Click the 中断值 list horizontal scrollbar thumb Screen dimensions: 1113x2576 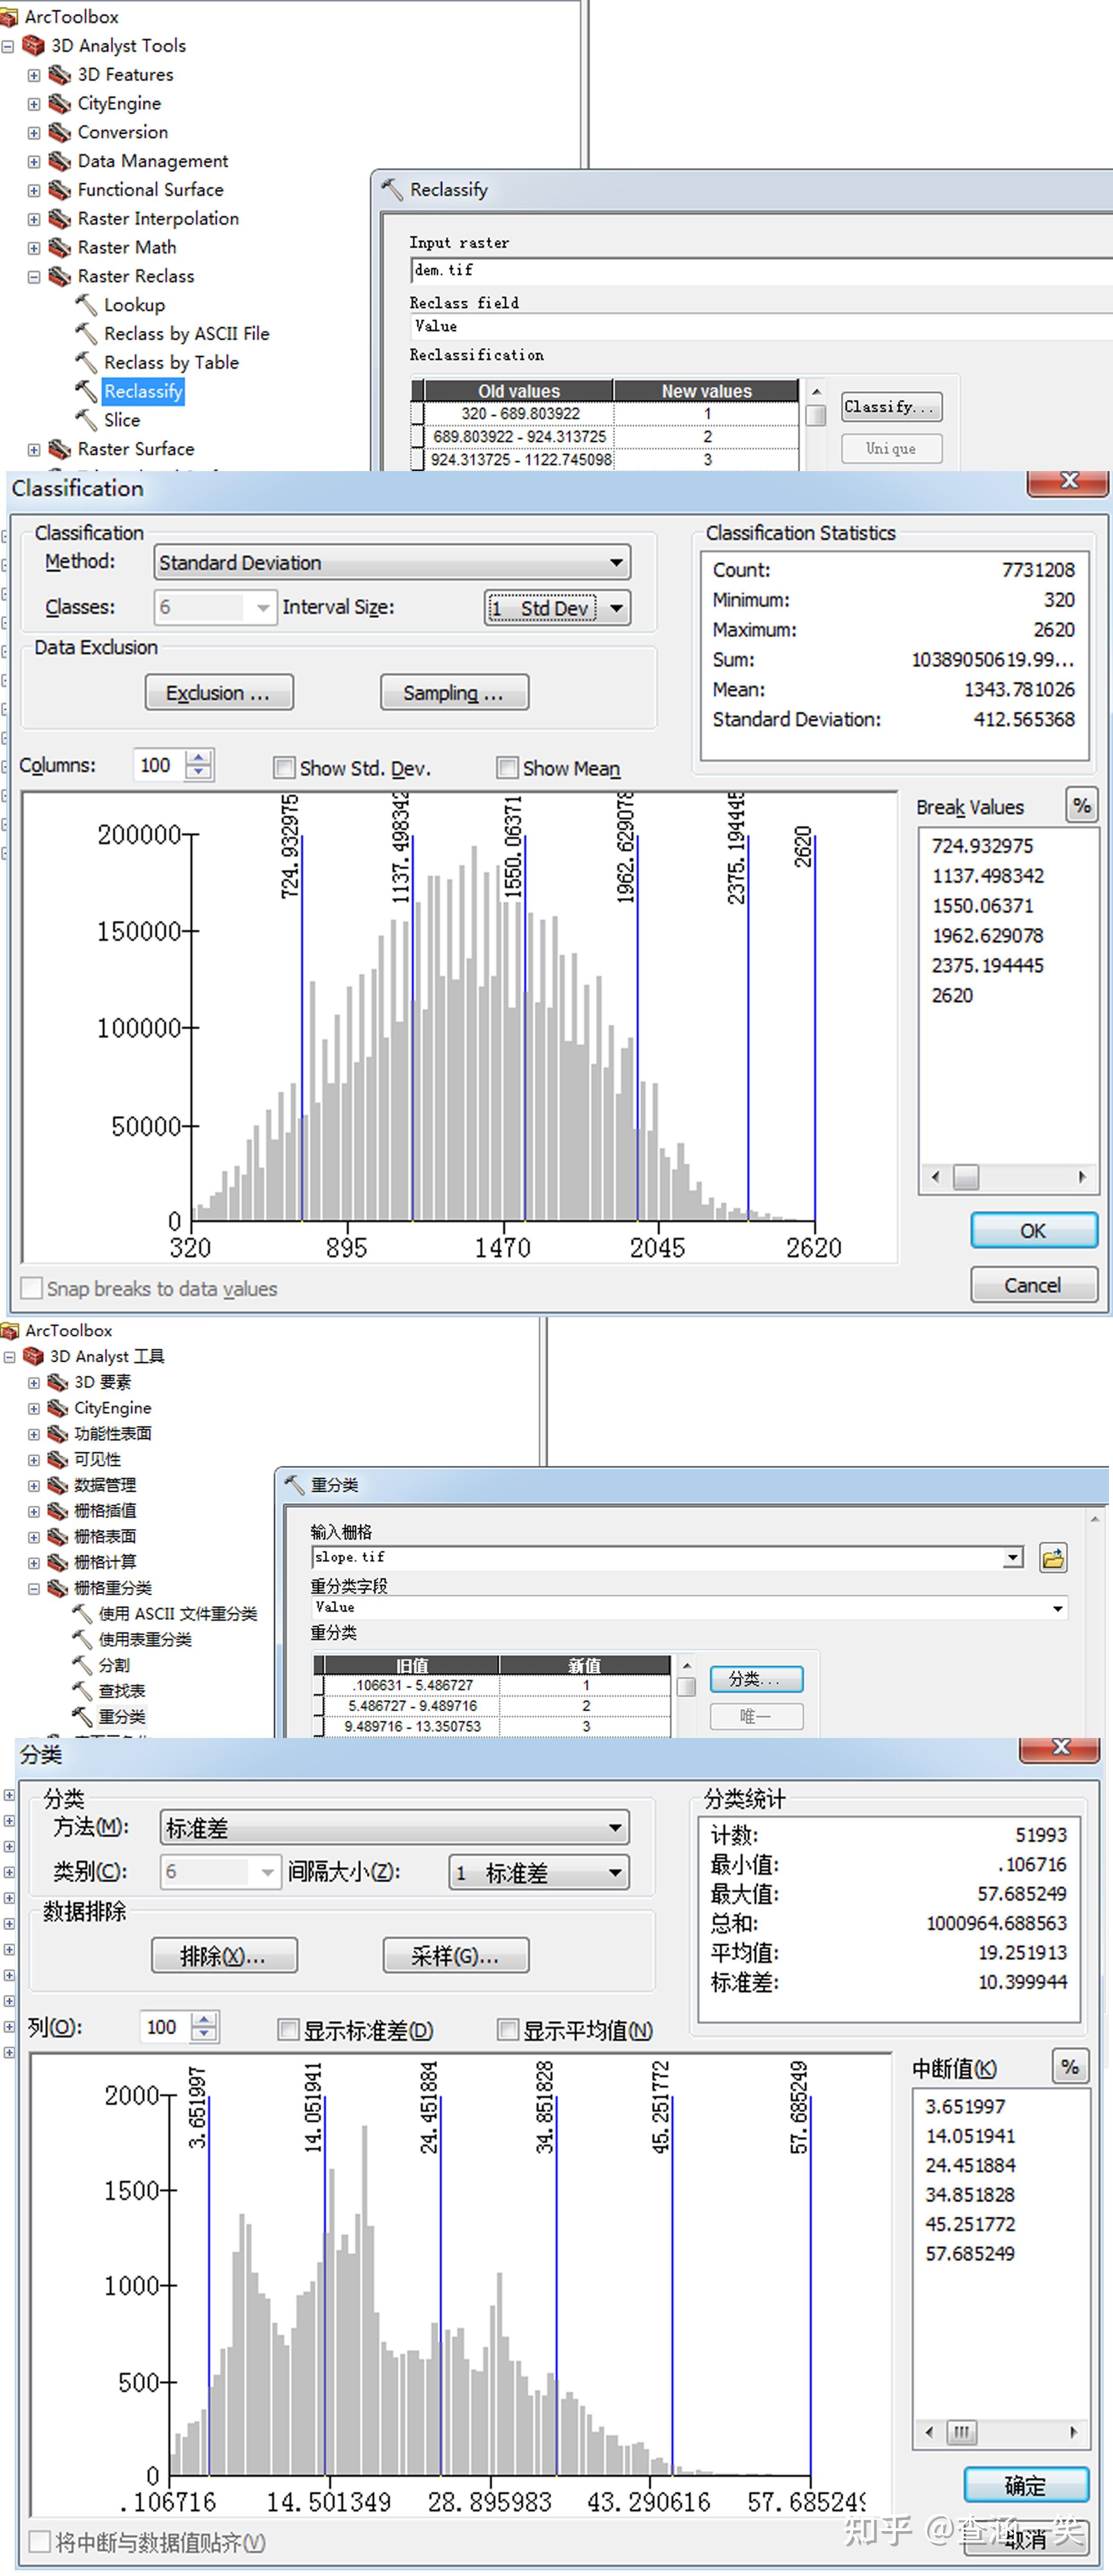click(x=961, y=2432)
